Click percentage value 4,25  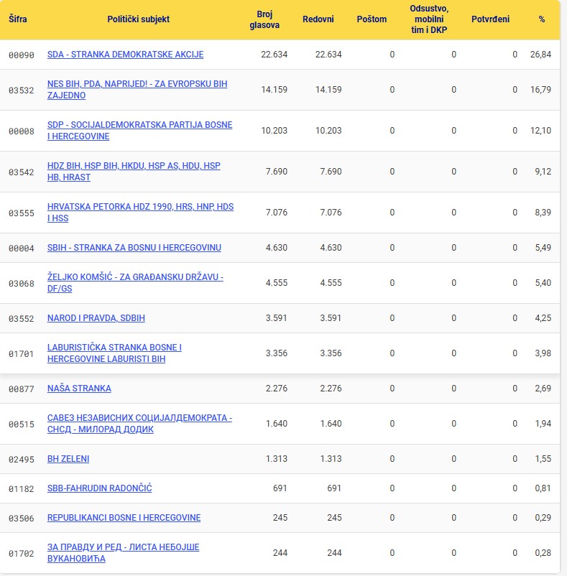coord(543,318)
